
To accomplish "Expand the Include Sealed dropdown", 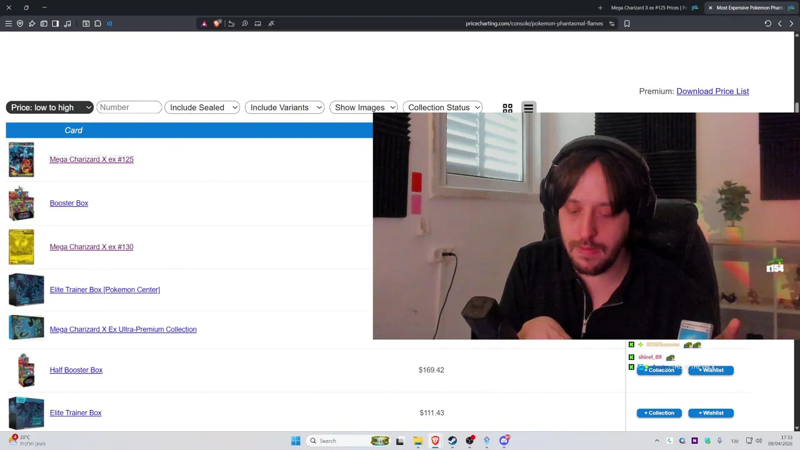I will click(202, 107).
